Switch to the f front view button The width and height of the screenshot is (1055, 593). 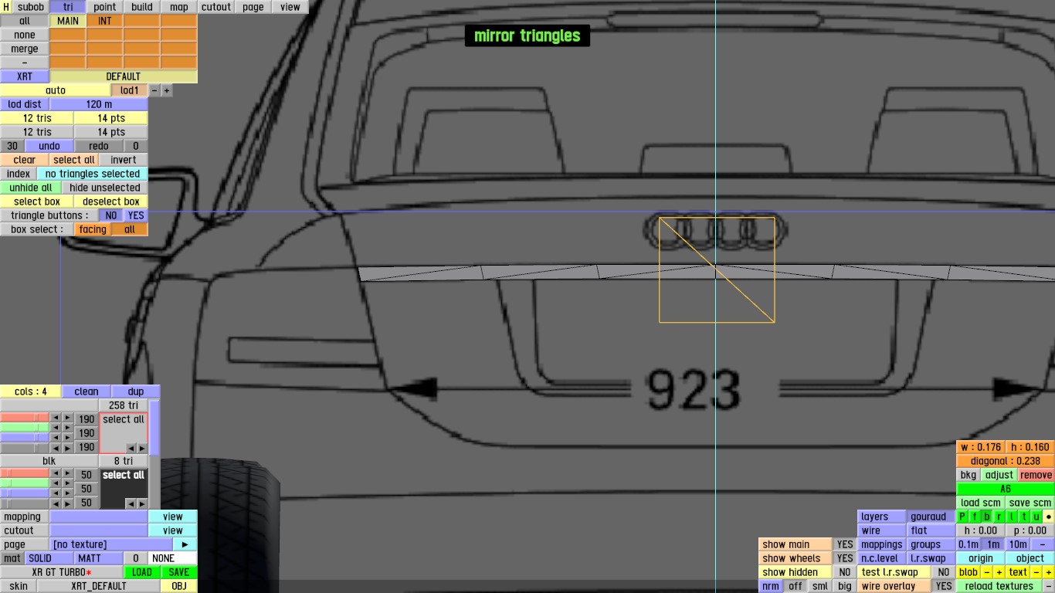click(x=975, y=517)
